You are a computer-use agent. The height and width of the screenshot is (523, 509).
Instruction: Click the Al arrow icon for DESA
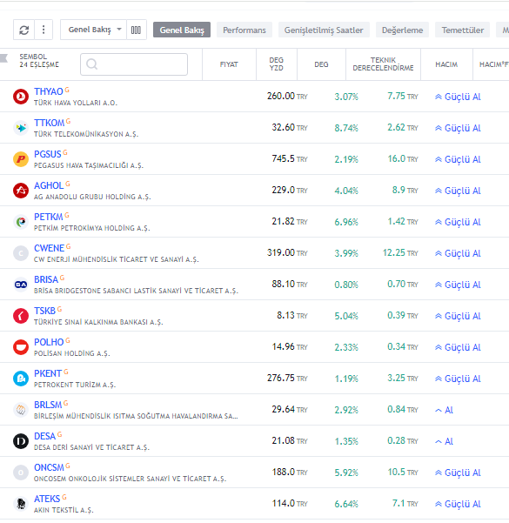(439, 441)
